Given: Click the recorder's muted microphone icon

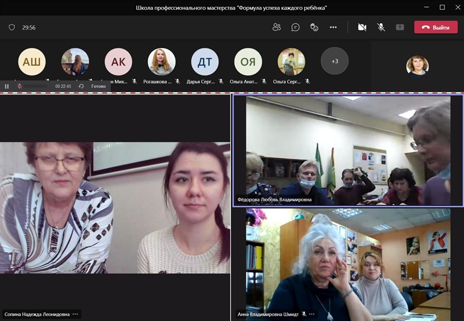Looking at the screenshot, I should [x=20, y=86].
